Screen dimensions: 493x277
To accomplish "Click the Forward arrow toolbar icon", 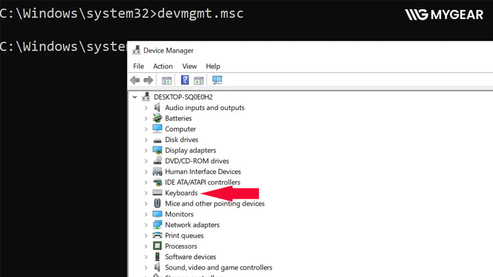I will click(x=149, y=81).
